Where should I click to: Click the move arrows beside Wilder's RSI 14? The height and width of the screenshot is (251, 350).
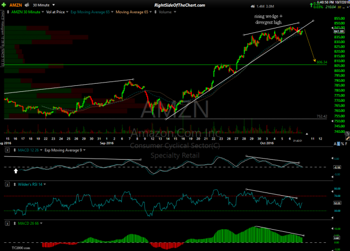(15, 184)
